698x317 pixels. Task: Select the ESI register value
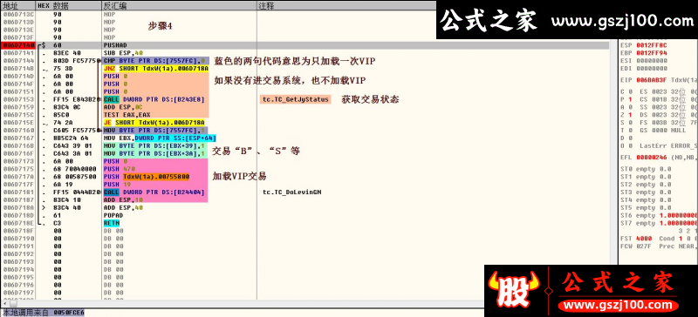pos(651,60)
